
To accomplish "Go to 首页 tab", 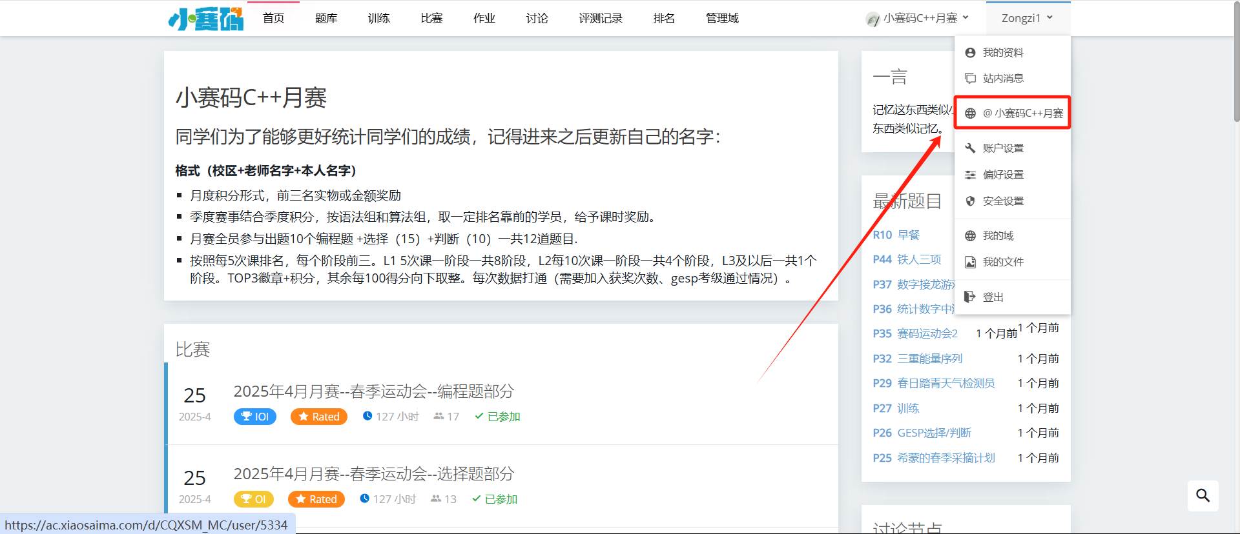I will click(273, 18).
